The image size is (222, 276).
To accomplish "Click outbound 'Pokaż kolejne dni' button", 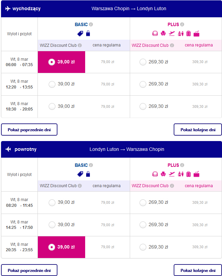I will click(x=198, y=130).
